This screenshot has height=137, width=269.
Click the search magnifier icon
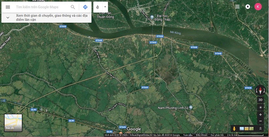point(73,7)
